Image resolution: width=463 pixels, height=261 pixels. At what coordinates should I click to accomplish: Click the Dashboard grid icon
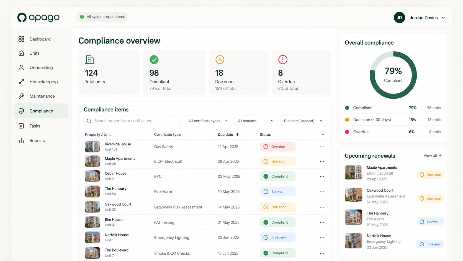pos(21,39)
